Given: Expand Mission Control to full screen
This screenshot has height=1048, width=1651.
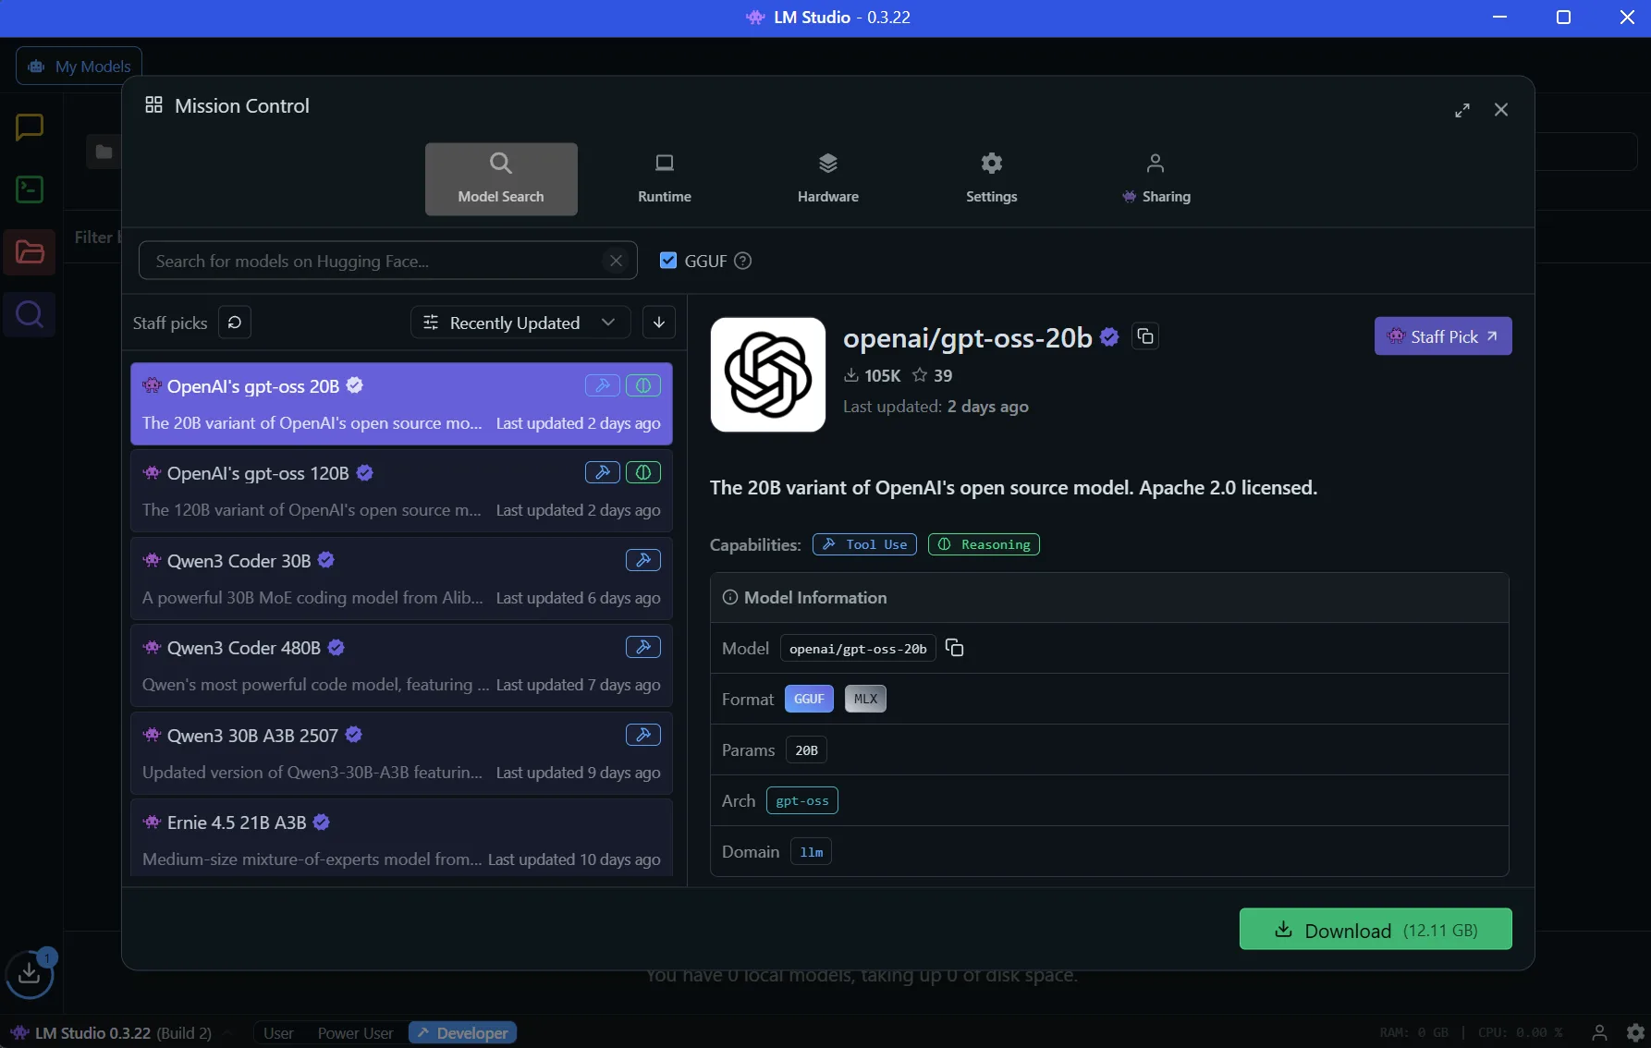Looking at the screenshot, I should 1462,110.
